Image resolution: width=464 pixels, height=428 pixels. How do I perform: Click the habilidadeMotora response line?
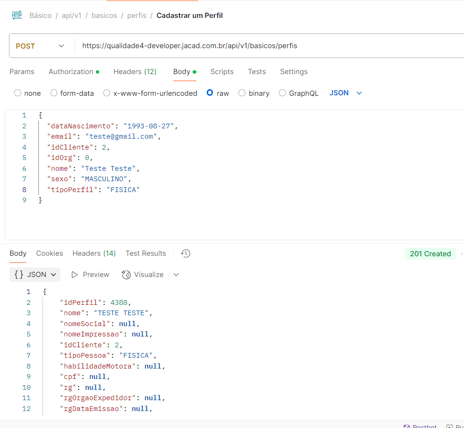(112, 366)
